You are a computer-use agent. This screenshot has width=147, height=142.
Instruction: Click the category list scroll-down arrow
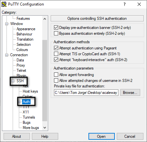pos(45,128)
